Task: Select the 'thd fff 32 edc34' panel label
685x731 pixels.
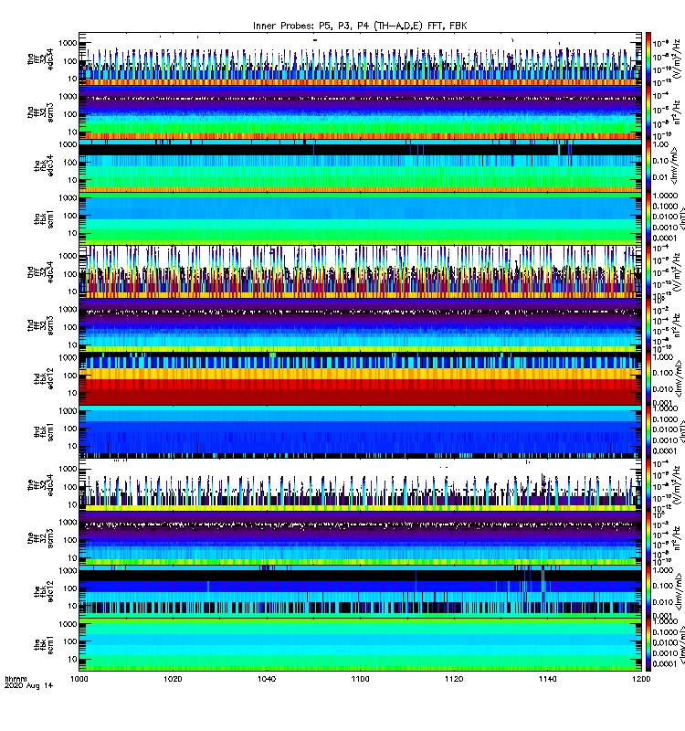Action: click(40, 271)
